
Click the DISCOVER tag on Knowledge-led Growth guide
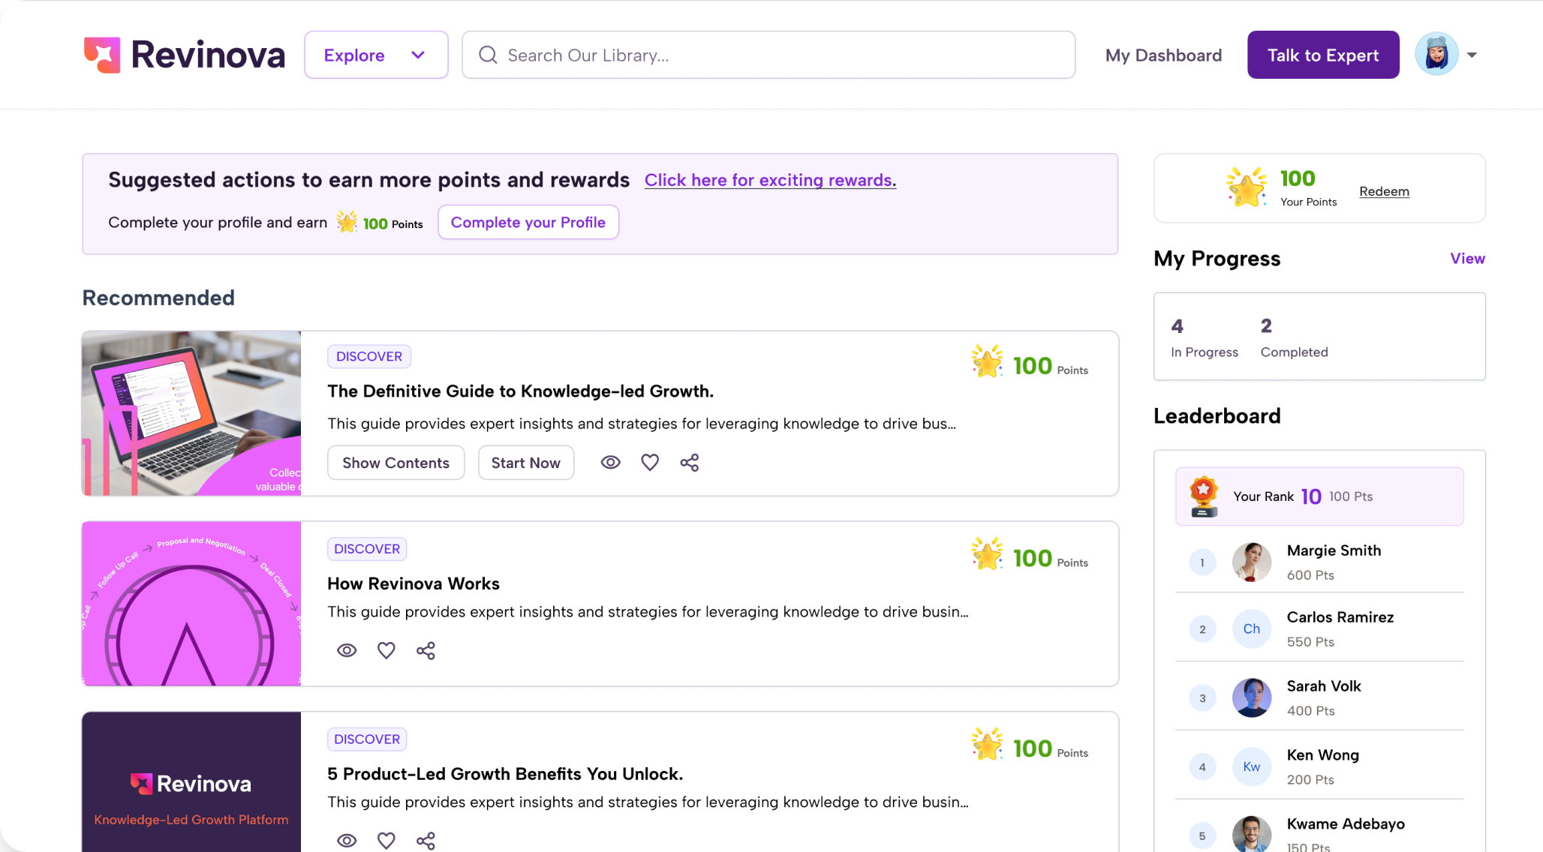point(369,356)
